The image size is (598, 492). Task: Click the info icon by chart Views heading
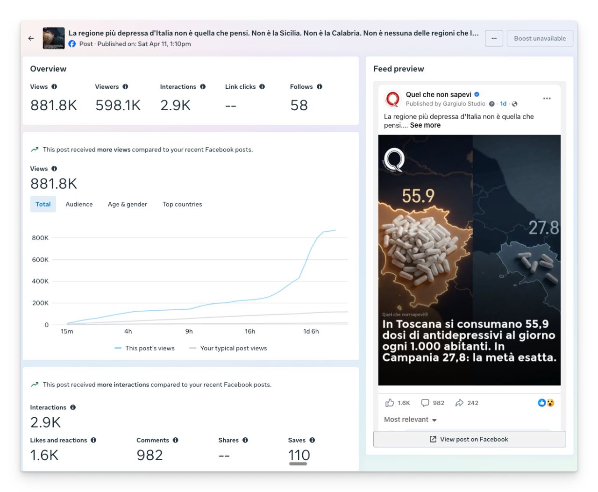(x=54, y=169)
